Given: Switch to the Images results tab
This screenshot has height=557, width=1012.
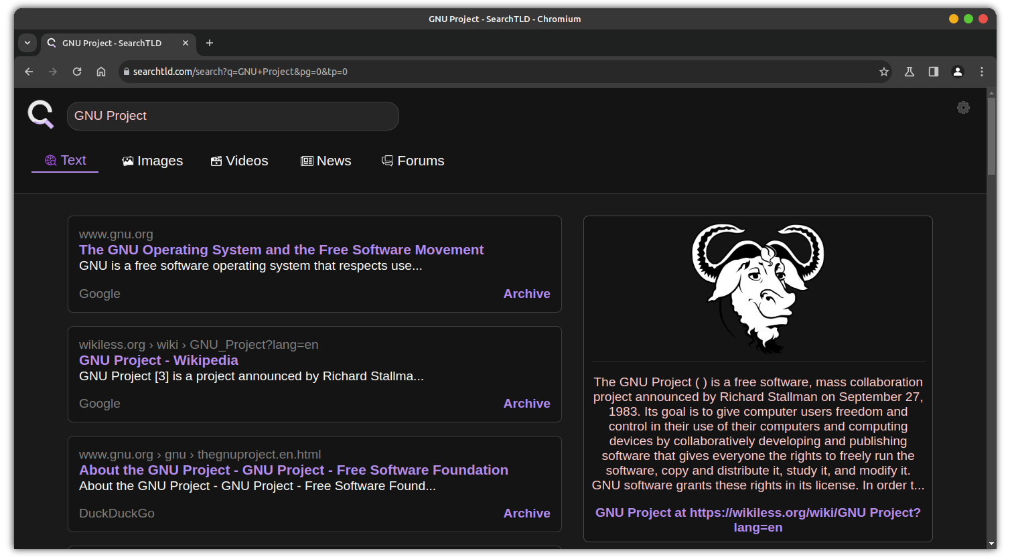Looking at the screenshot, I should pos(153,161).
